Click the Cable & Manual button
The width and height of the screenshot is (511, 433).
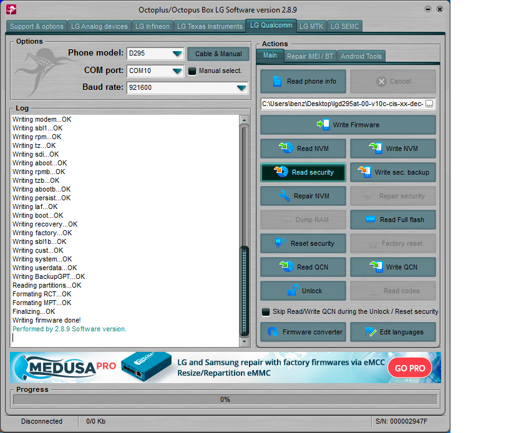click(218, 54)
